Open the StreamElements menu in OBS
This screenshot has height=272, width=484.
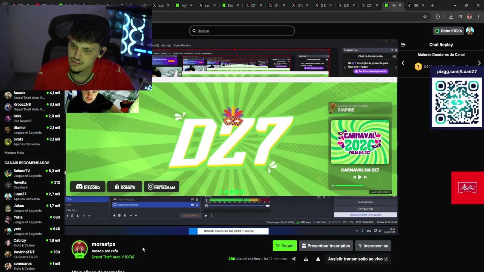coord(182,45)
